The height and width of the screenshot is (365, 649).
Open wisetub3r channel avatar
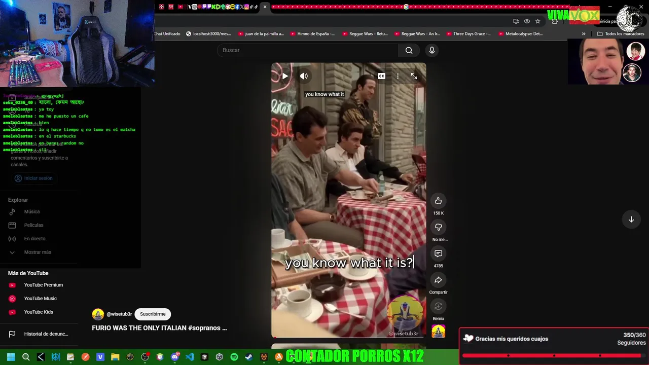98,314
